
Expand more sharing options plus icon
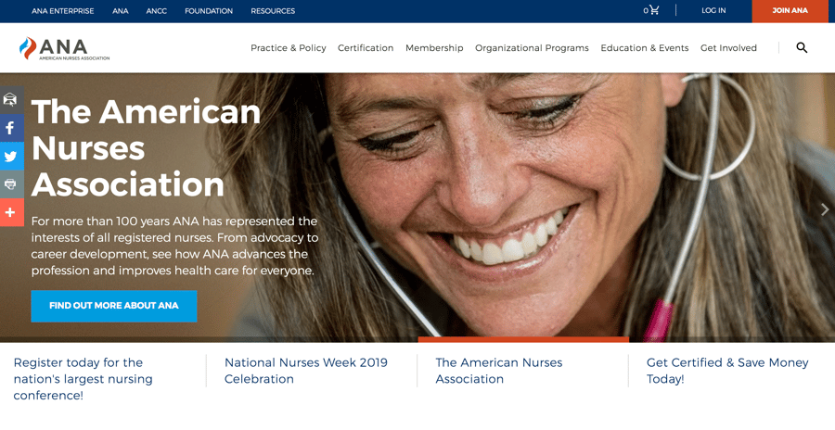[x=10, y=212]
